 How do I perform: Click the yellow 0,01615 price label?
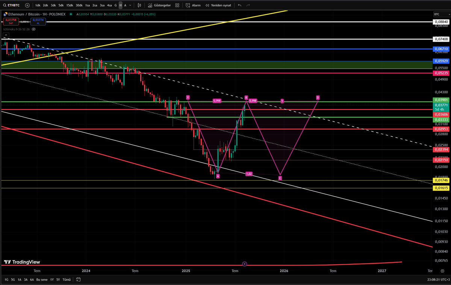[441, 188]
